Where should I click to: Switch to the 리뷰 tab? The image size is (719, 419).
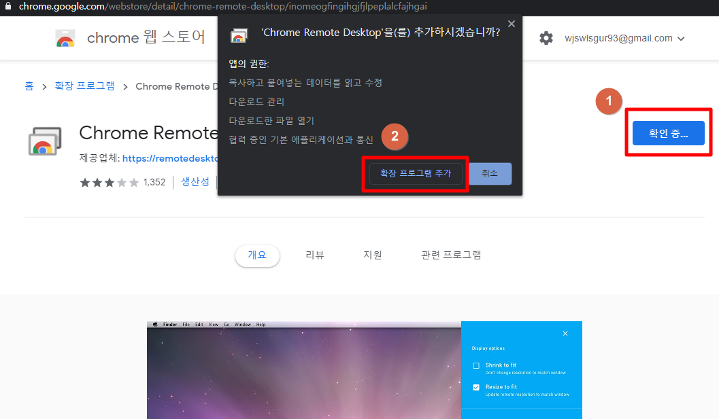coord(315,255)
